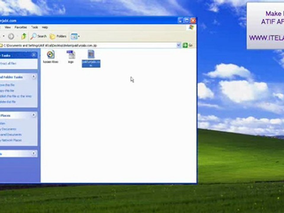Viewport: 284px width, 213px height.
Task: Toggle the Folders pane button
Action: (x=58, y=36)
